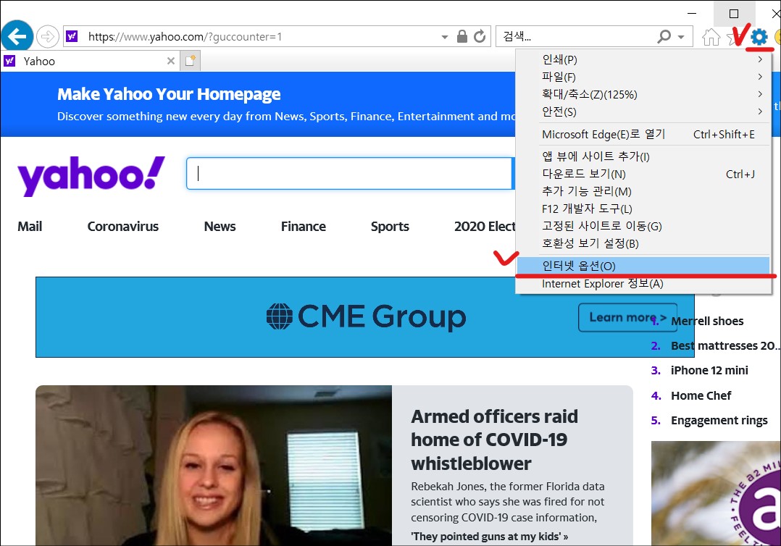Select 추가 기능 관리(M)

coord(643,191)
